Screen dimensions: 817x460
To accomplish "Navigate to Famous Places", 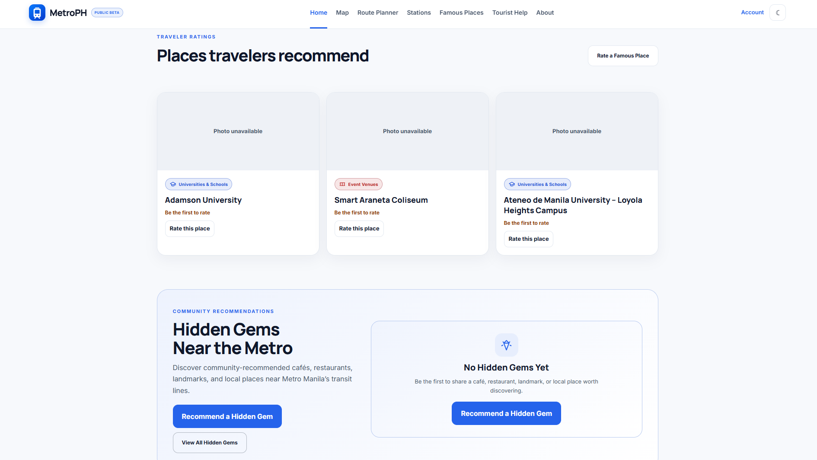I will pyautogui.click(x=462, y=13).
